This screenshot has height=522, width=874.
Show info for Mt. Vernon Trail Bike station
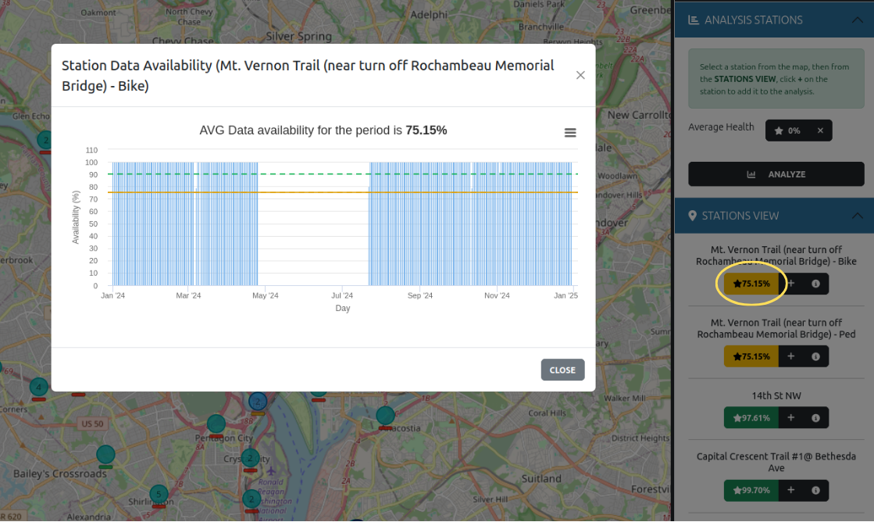tap(815, 284)
